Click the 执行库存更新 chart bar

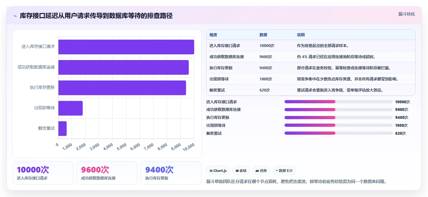pos(122,88)
